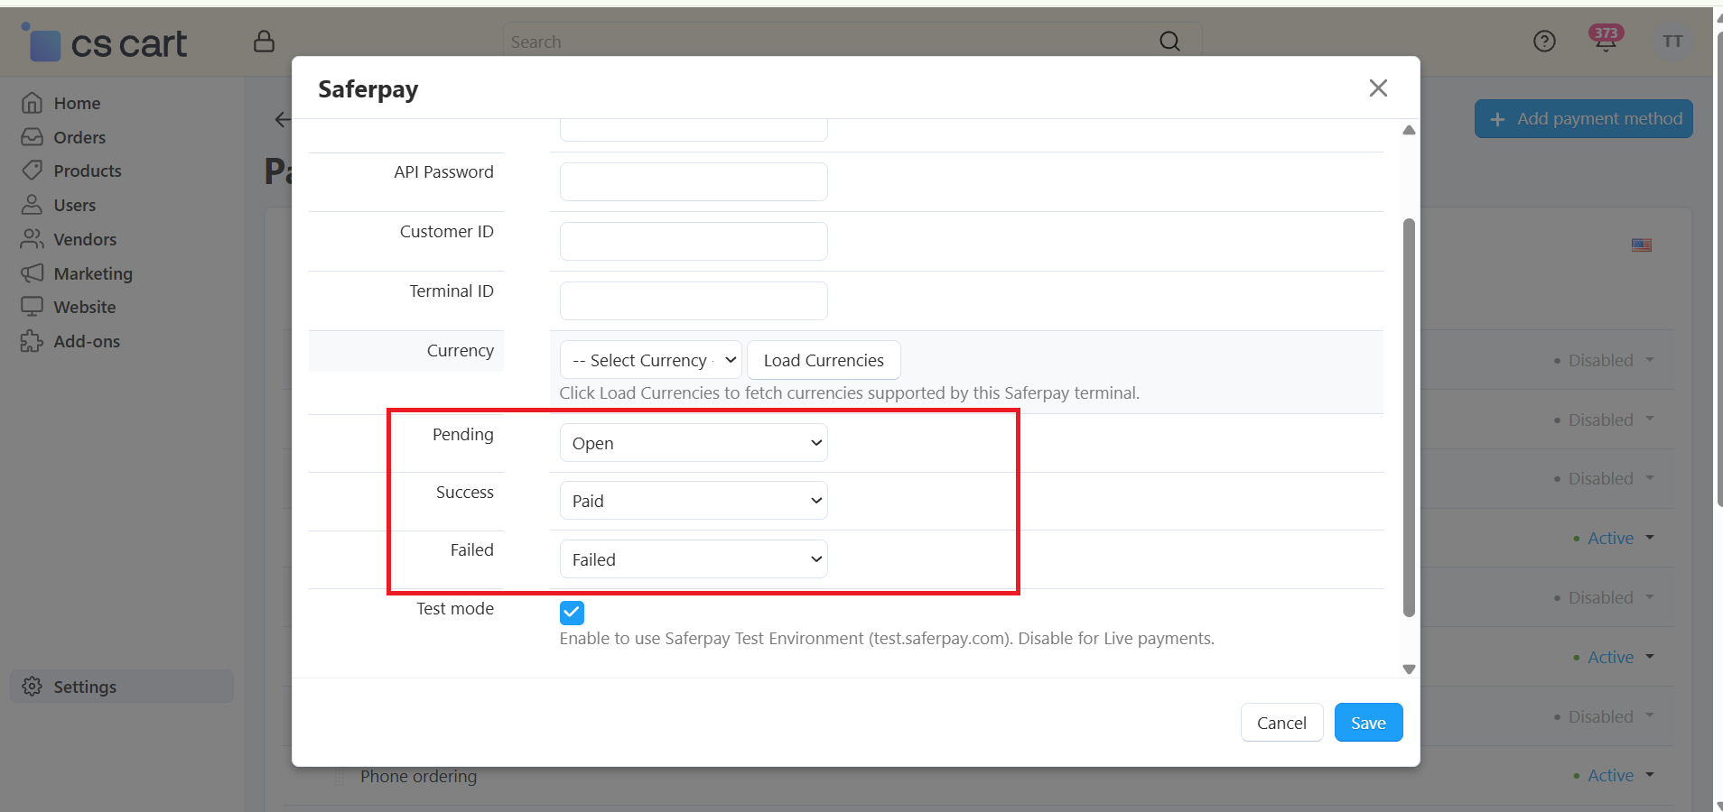Focus the Terminal ID field
Screen dimensions: 1723x812
694,300
